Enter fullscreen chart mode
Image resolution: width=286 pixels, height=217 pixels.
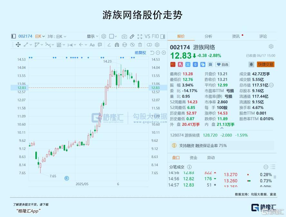pyautogui.click(x=140, y=36)
